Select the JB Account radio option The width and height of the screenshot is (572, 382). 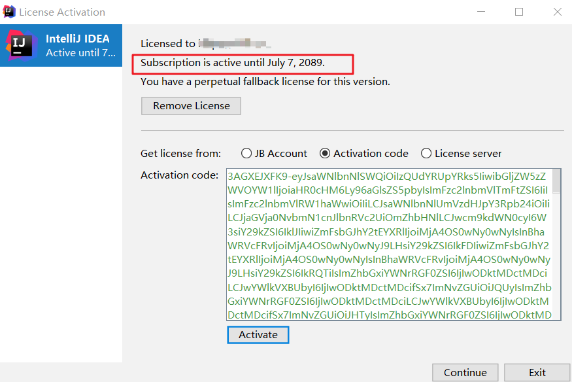[x=246, y=154]
